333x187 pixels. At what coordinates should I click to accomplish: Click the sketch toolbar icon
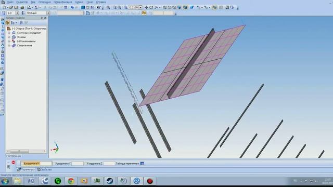[x=88, y=13]
